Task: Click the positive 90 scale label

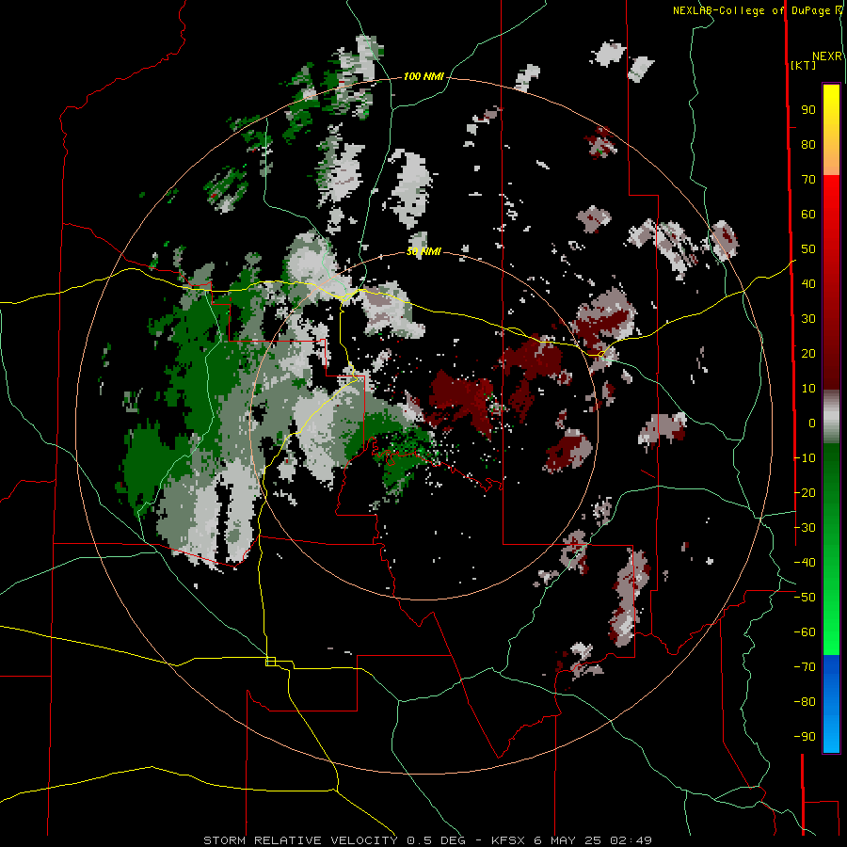Action: (808, 110)
